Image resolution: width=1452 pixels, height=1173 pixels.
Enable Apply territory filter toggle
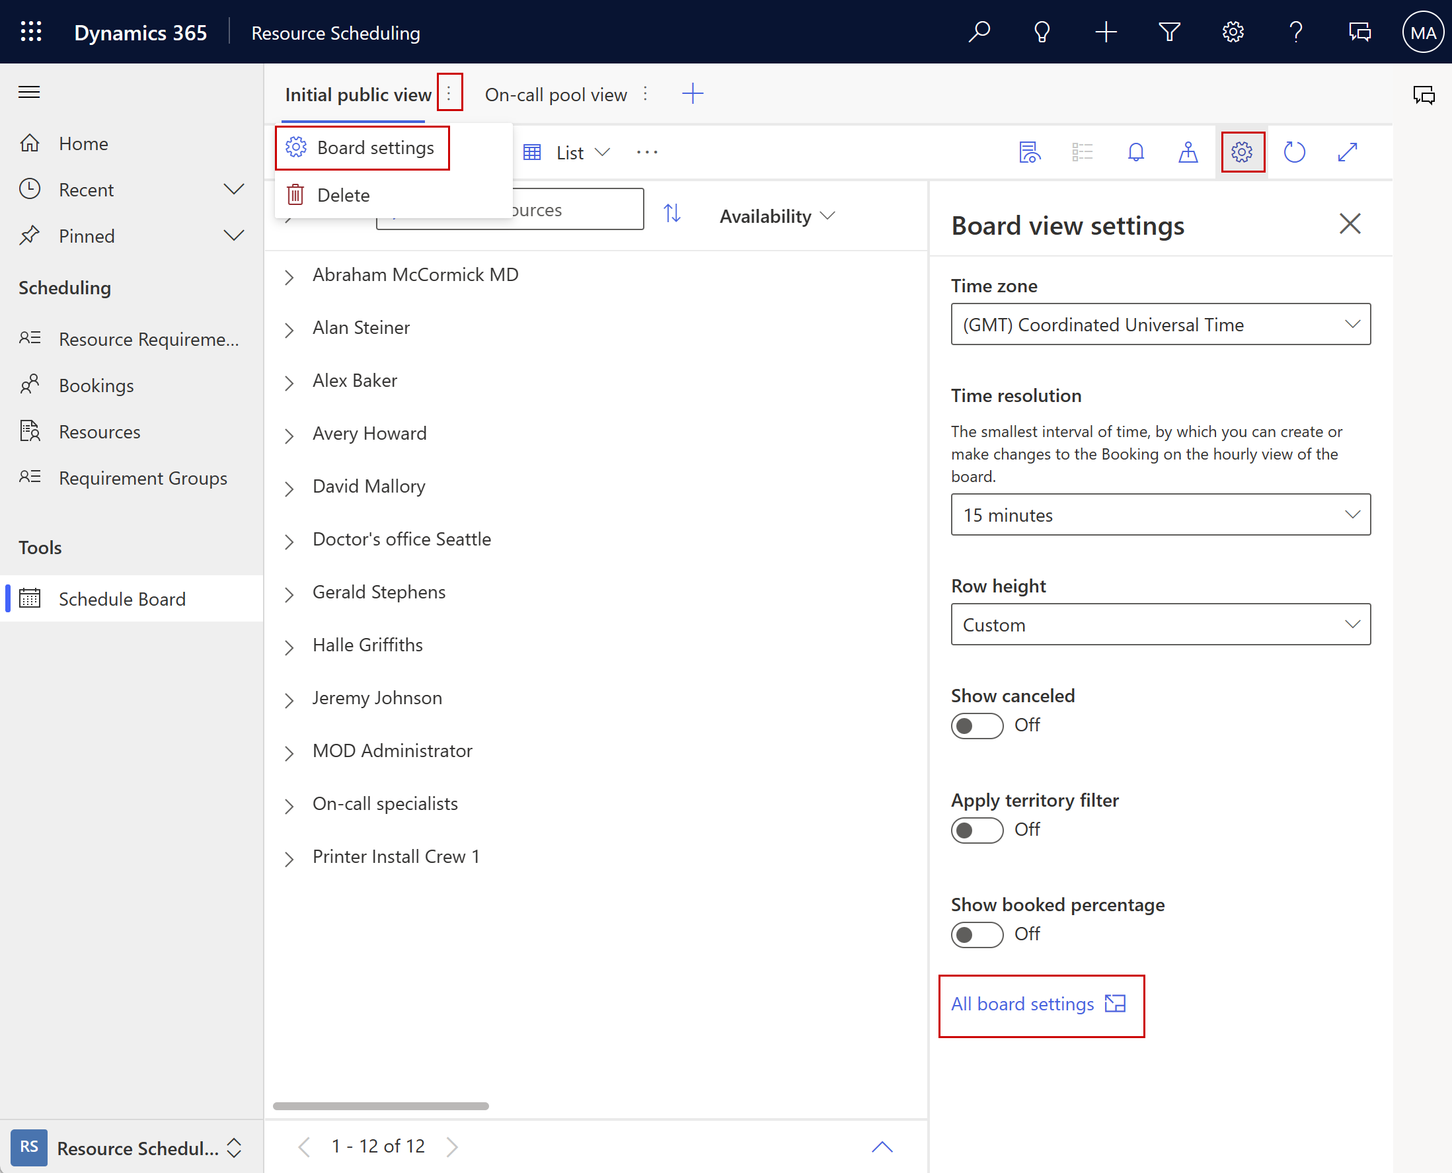tap(976, 829)
